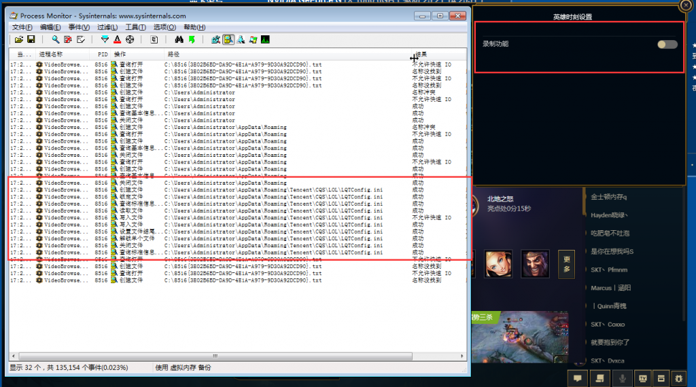The image size is (696, 387).
Task: Click the bug report icon in bottom bar
Action: 678,377
